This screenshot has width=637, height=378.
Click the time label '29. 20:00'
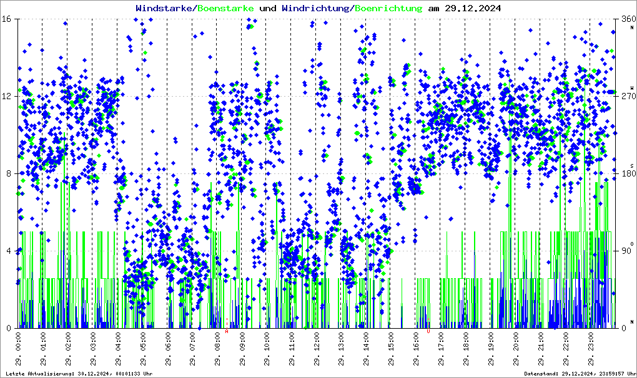pyautogui.click(x=516, y=349)
